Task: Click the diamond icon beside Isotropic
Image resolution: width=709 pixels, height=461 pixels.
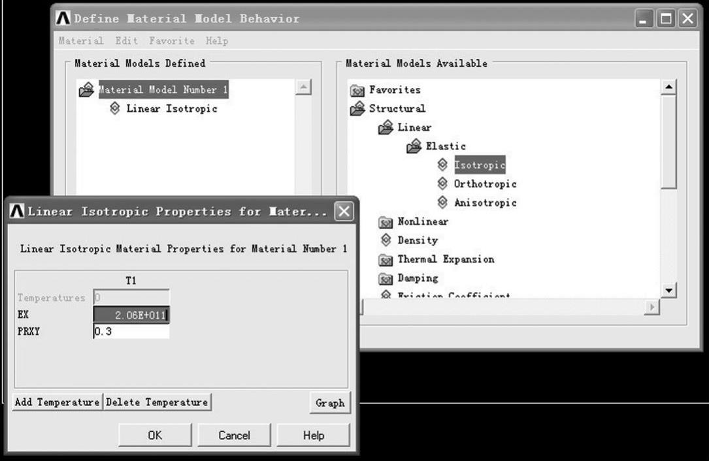Action: pos(442,165)
